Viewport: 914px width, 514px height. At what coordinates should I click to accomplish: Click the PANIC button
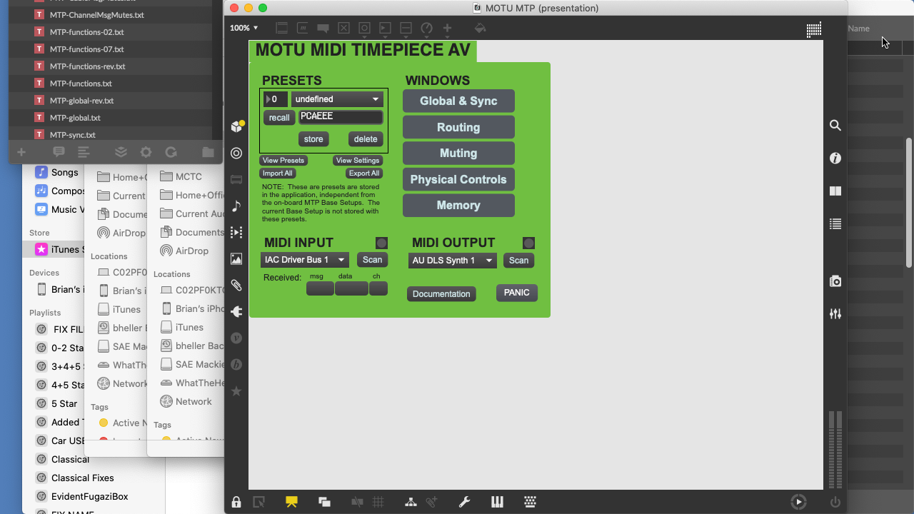pos(517,293)
